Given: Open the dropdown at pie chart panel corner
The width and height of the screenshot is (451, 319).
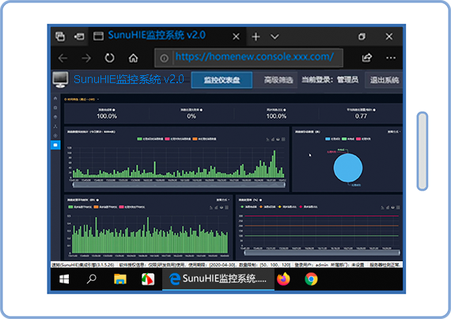Looking at the screenshot, I should pyautogui.click(x=394, y=131).
